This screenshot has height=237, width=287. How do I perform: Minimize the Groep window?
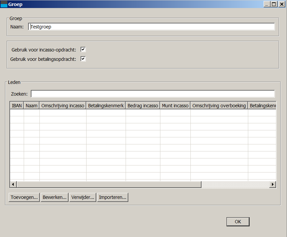coord(267,4)
